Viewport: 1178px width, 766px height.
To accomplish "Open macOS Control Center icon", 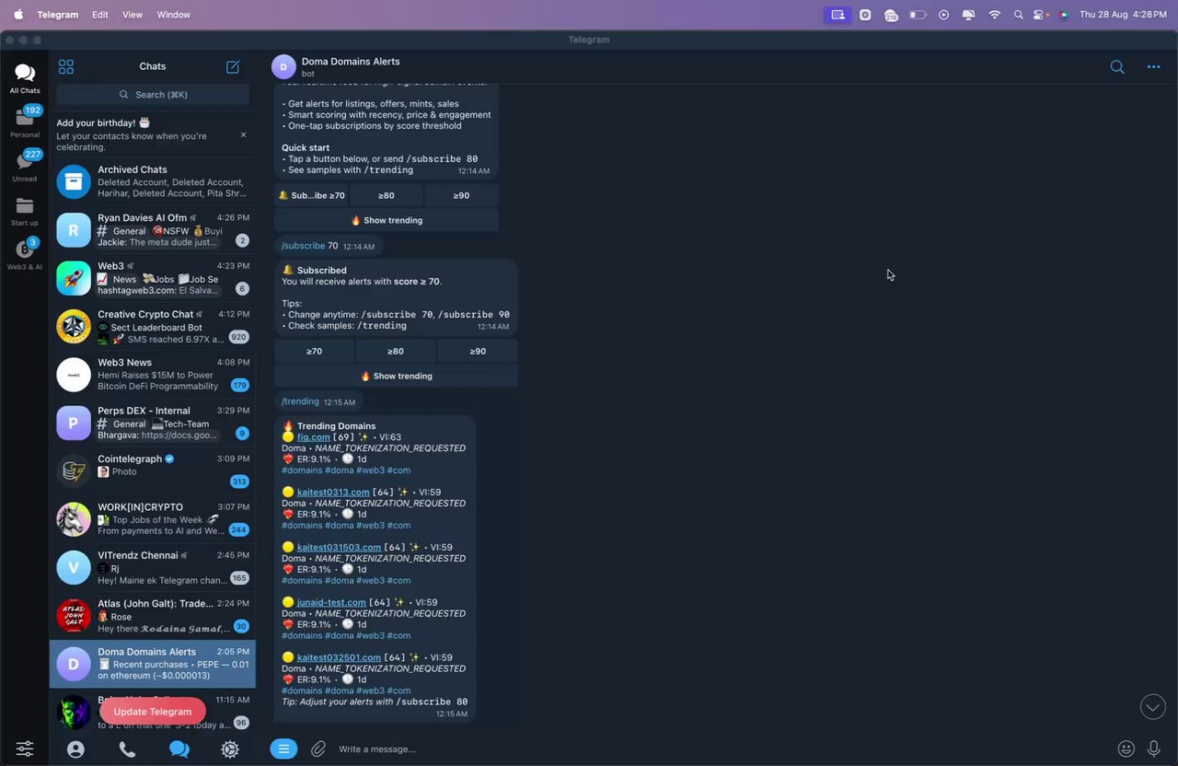I will (x=1040, y=15).
